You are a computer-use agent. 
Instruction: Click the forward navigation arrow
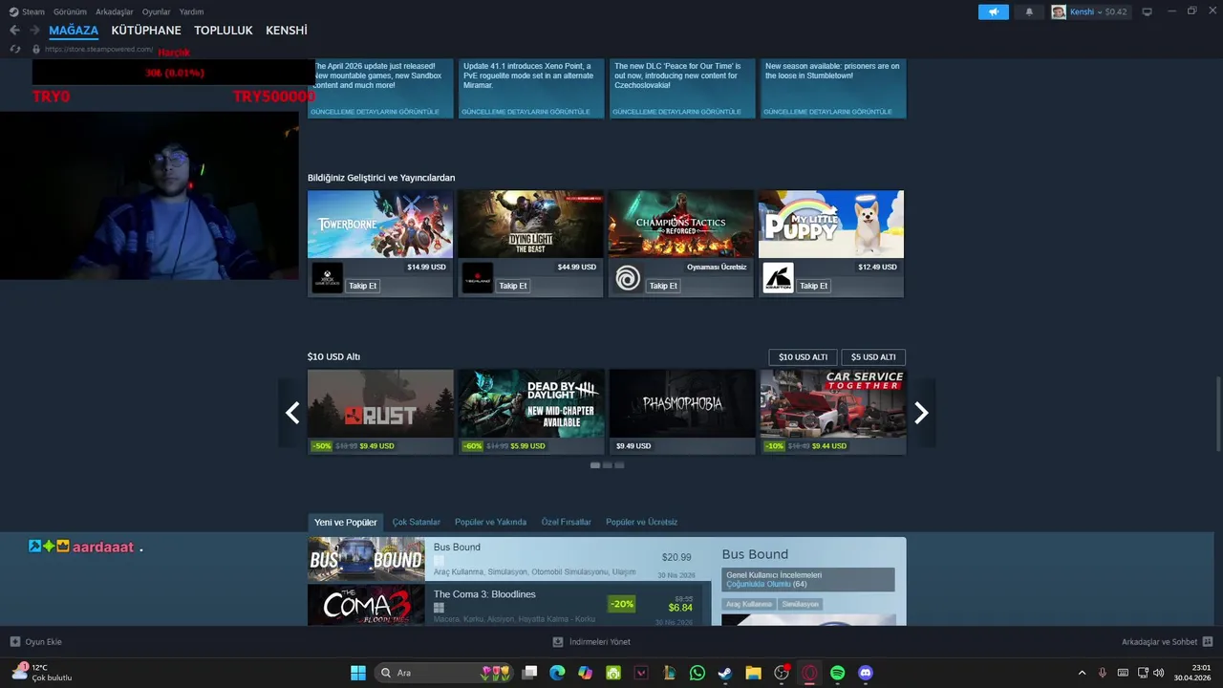[34, 31]
